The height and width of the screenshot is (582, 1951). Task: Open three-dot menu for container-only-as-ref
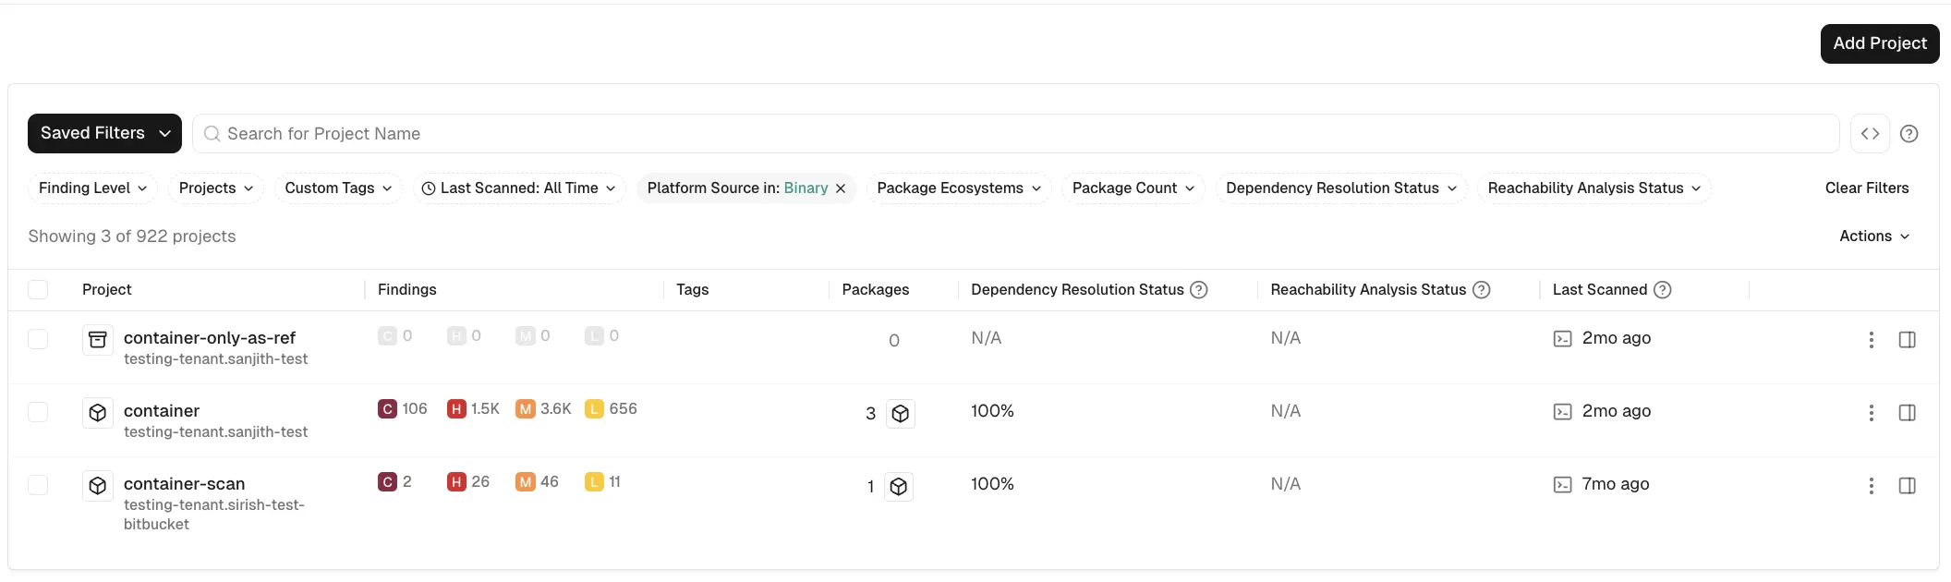[1871, 340]
